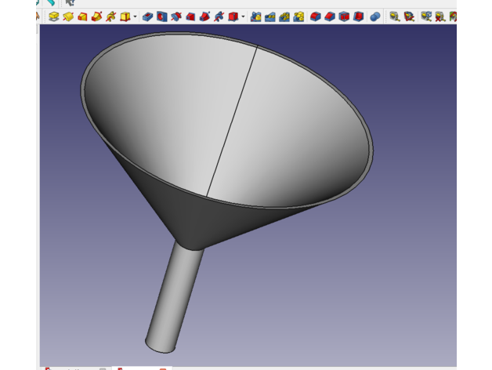Click the Hole tool icon
Image resolution: width=492 pixels, height=370 pixels.
(161, 16)
